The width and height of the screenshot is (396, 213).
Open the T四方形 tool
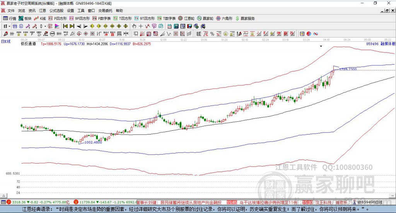point(123,19)
